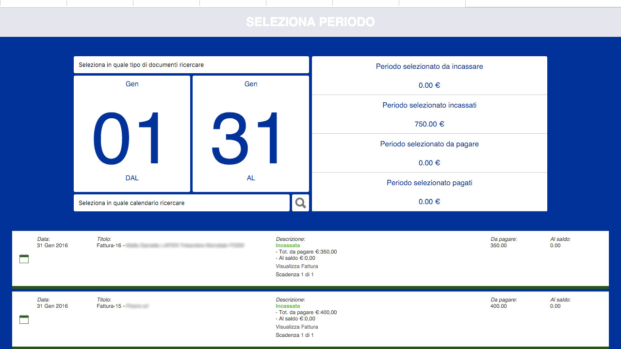
Task: Click the calendar icon beside Fattura-16
Action: [24, 259]
